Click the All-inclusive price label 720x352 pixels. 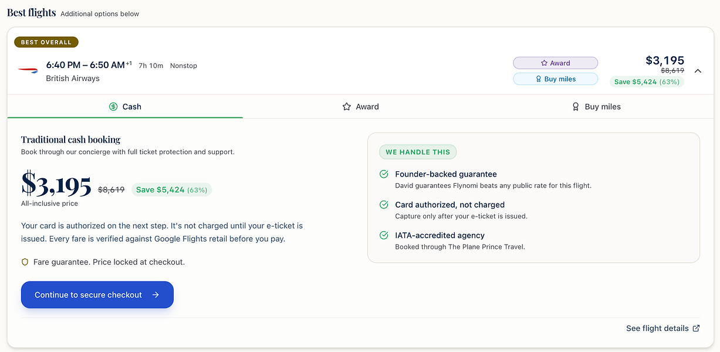(x=49, y=204)
